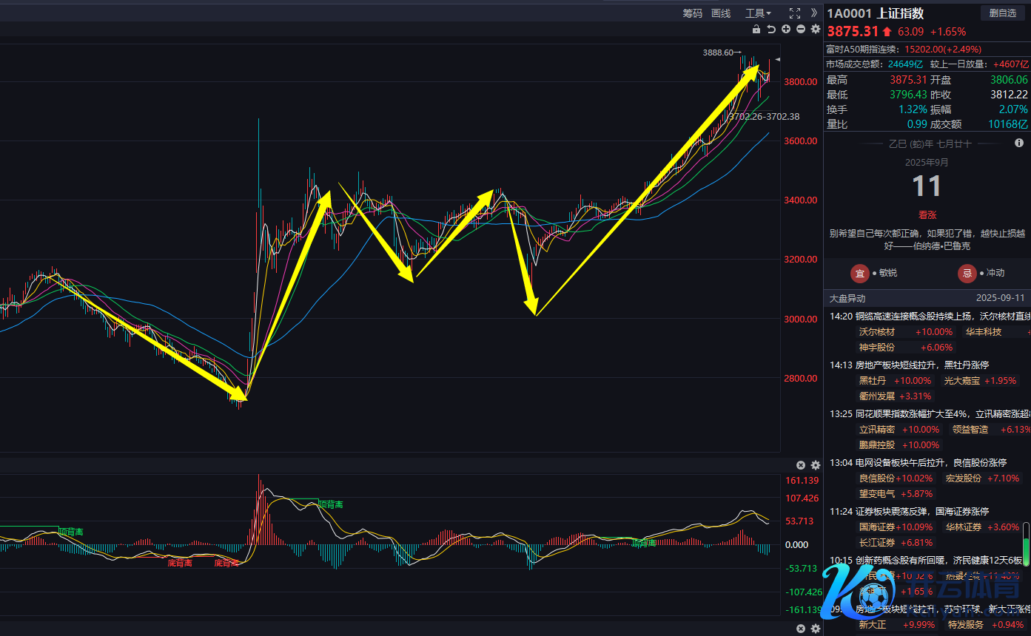
Task: Click the 宜 red circle badge
Action: point(859,273)
